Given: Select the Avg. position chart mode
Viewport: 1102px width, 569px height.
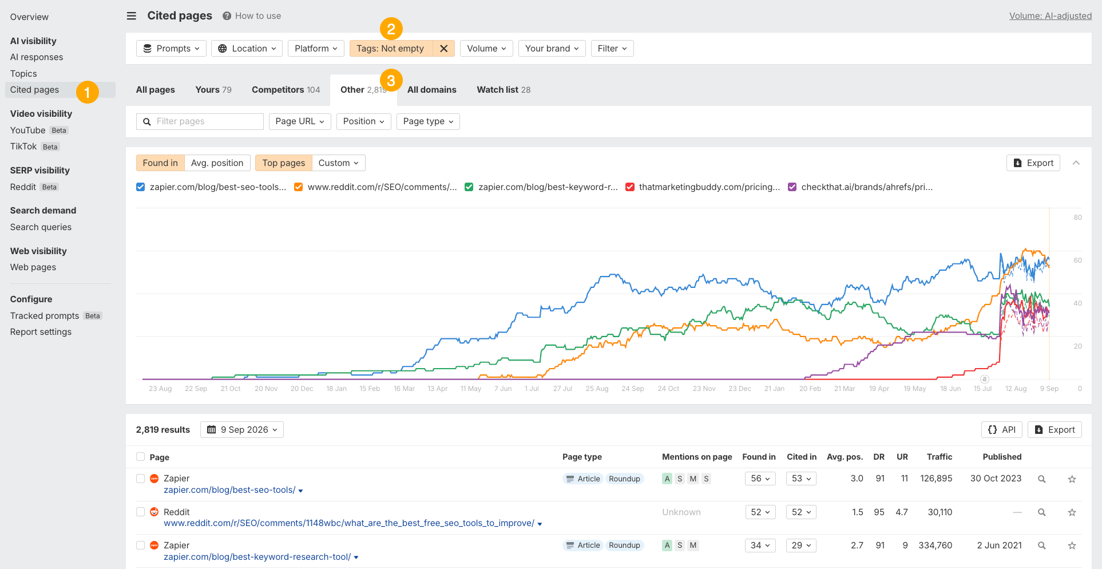Looking at the screenshot, I should (x=217, y=163).
